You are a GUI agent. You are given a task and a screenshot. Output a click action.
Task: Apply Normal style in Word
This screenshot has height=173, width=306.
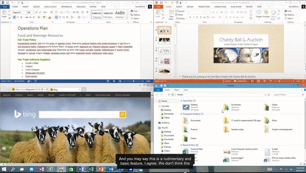[x=97, y=14]
